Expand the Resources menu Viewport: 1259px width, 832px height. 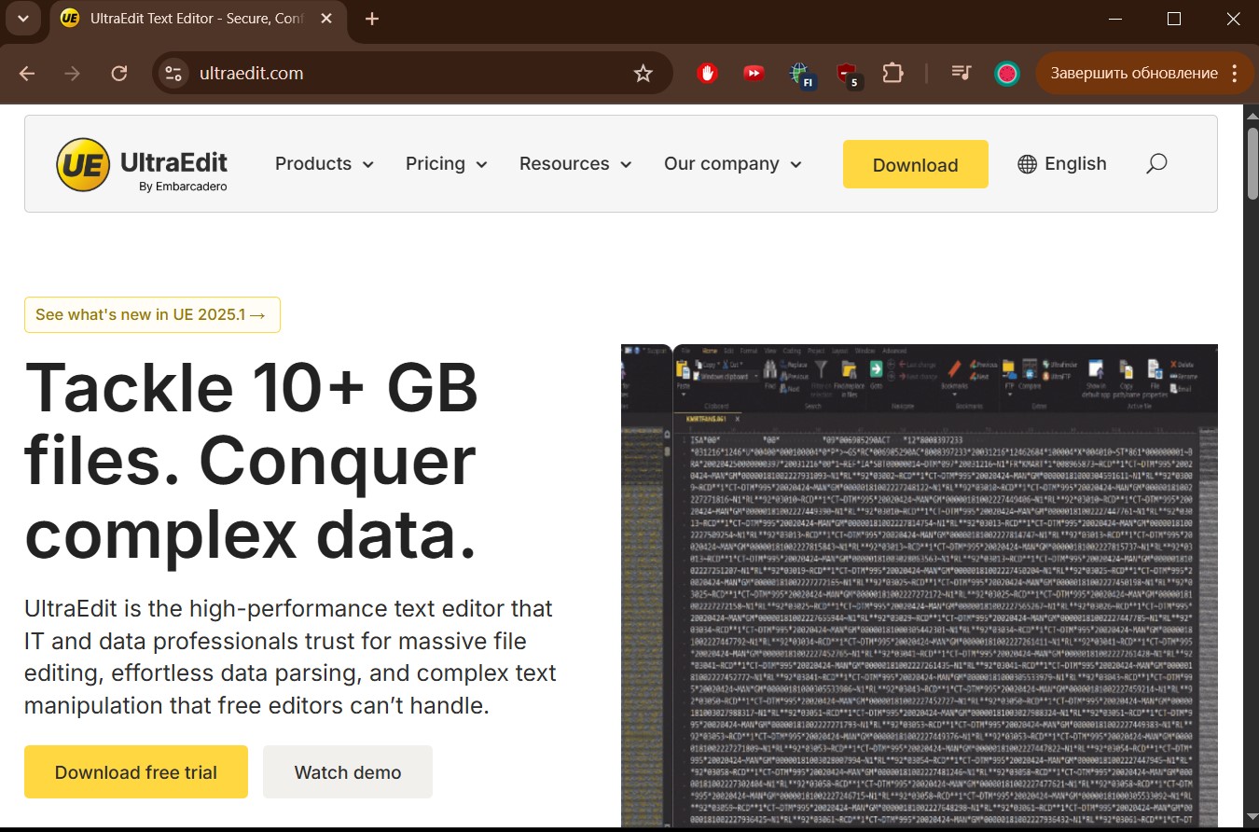pyautogui.click(x=575, y=164)
